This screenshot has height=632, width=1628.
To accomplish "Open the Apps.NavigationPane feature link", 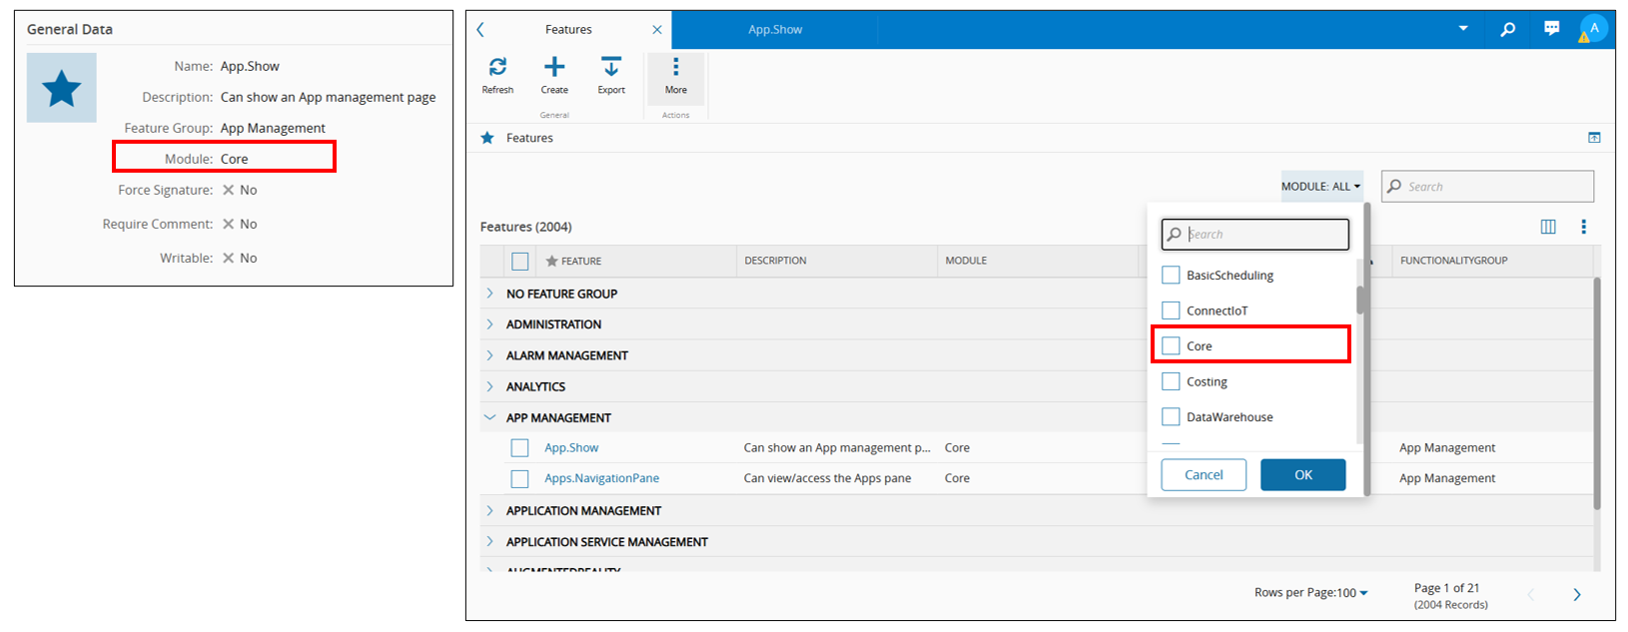I will [601, 478].
